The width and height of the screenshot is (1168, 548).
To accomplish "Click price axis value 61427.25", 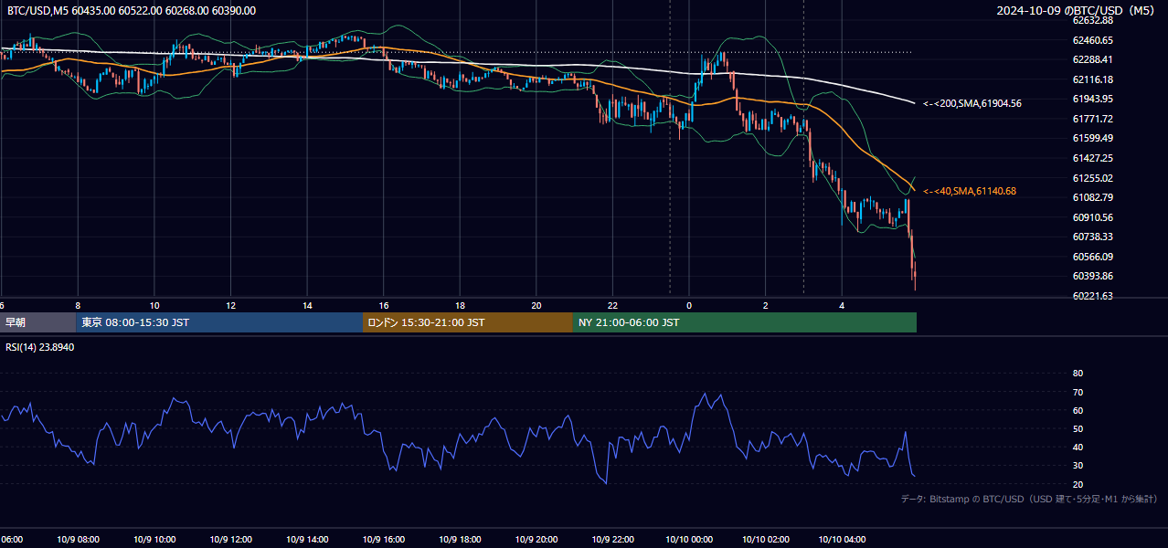I will point(1092,158).
